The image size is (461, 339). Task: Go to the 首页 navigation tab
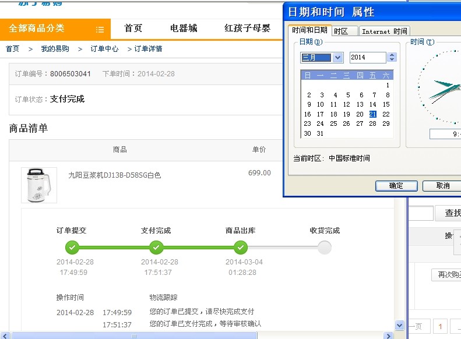pos(133,28)
